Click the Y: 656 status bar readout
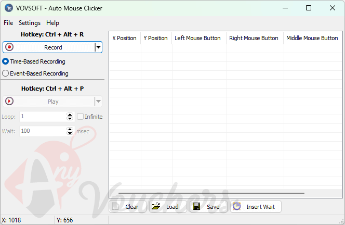Image resolution: width=345 pixels, height=225 pixels. 64,220
